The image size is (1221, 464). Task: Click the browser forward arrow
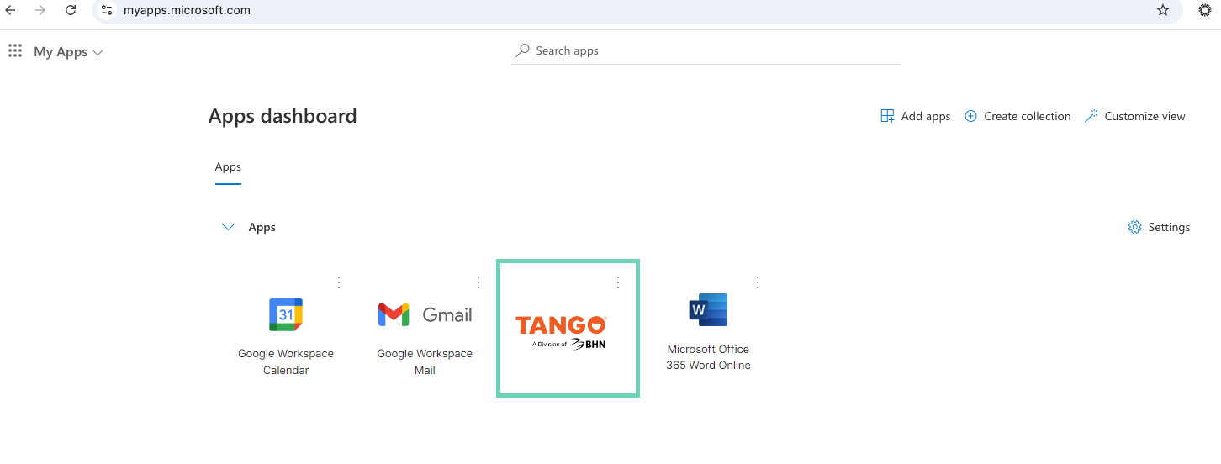(x=40, y=10)
